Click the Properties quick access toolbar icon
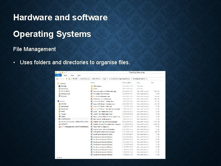Image resolution: width=221 pixels, height=166 pixels. pos(60,73)
